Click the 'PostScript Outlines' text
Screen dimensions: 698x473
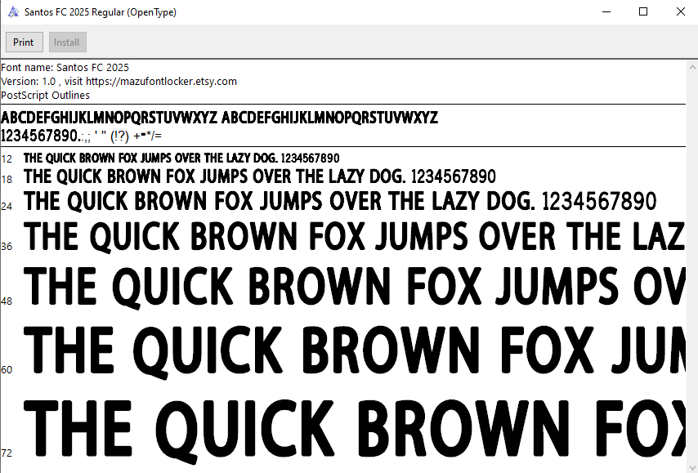pos(46,96)
